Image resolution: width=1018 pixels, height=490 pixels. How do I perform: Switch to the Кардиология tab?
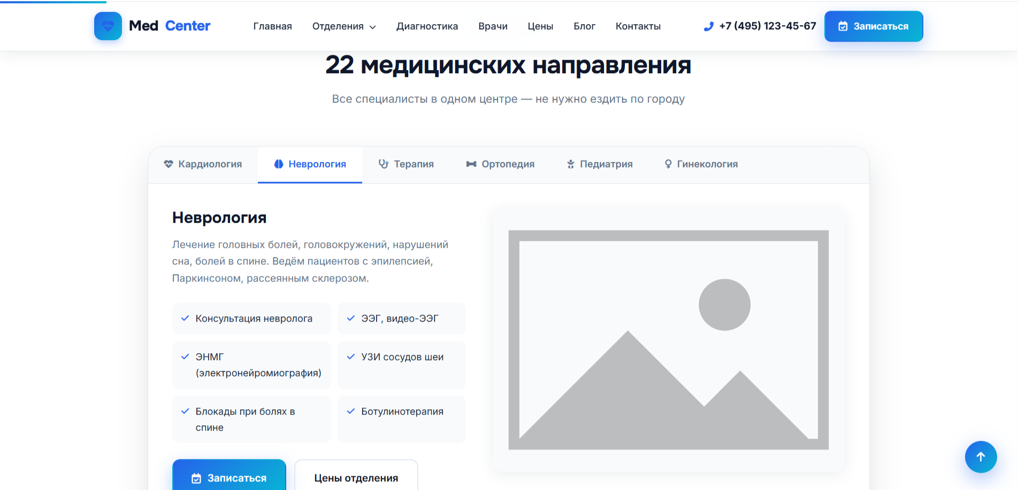(x=203, y=165)
